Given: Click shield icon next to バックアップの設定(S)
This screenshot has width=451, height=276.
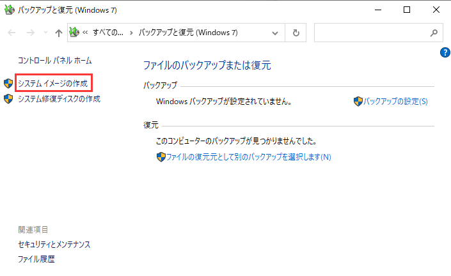Looking at the screenshot, I should 358,102.
